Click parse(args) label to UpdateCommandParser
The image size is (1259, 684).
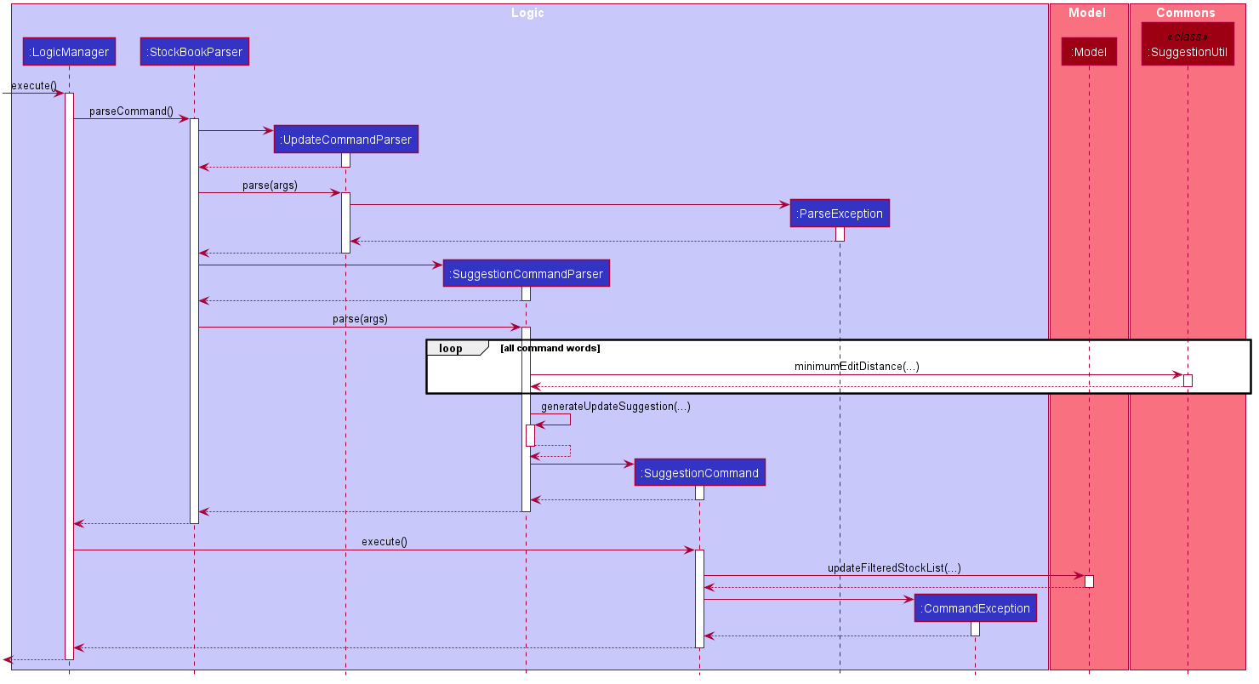click(x=270, y=185)
